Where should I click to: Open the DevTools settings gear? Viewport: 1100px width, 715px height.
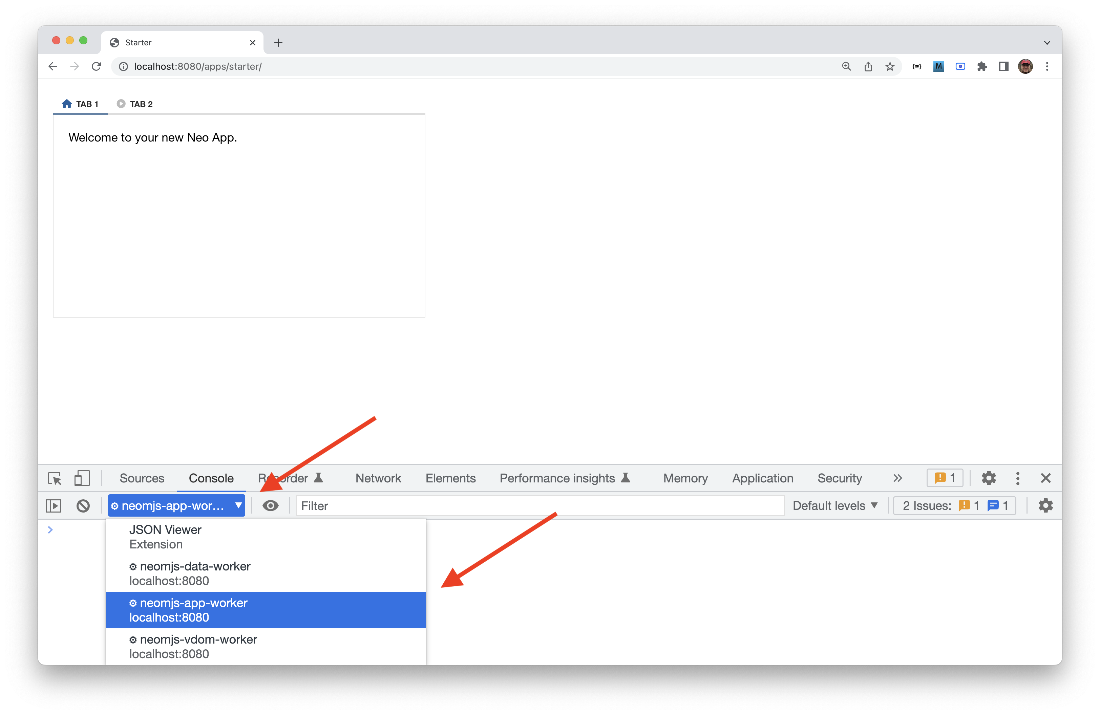coord(988,478)
